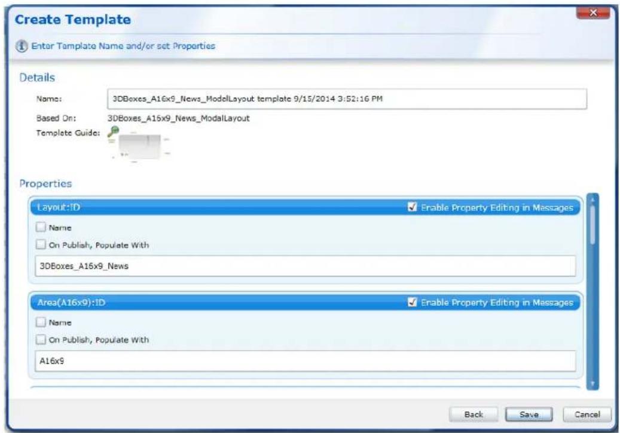The height and width of the screenshot is (433, 620).
Task: Cancel template creation
Action: [x=587, y=414]
